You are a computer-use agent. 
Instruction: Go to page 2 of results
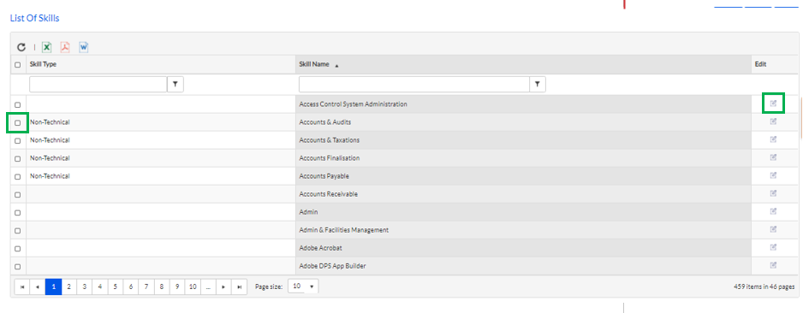point(69,286)
